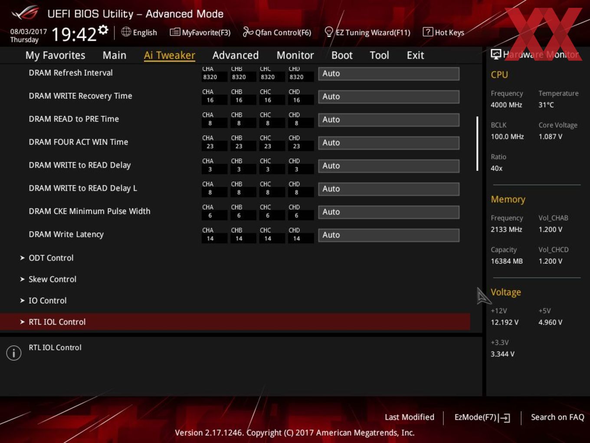The width and height of the screenshot is (590, 443).
Task: Click CPU frequency 4000 MHz value
Action: [506, 105]
